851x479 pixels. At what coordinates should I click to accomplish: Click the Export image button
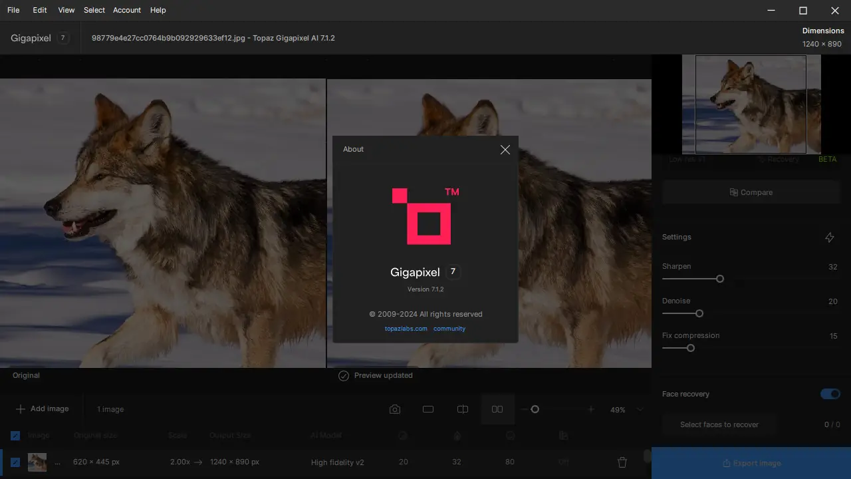pyautogui.click(x=751, y=463)
